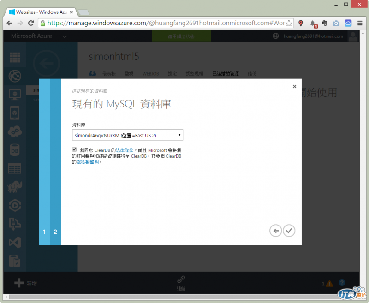Open the 隱私權聲明 privacy statement link
This screenshot has width=369, height=303.
pyautogui.click(x=88, y=162)
